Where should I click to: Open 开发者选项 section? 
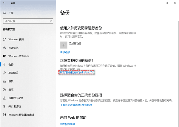tap(15, 106)
